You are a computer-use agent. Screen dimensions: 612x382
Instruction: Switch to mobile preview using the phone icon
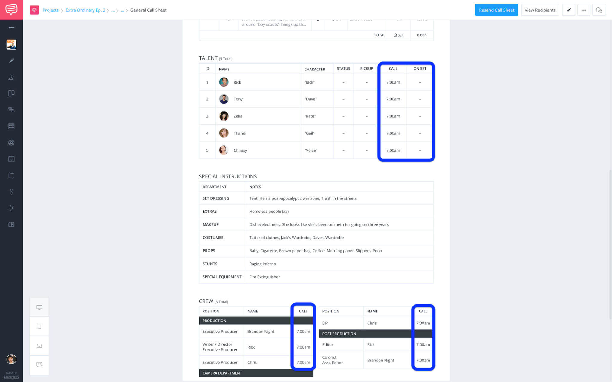point(39,326)
